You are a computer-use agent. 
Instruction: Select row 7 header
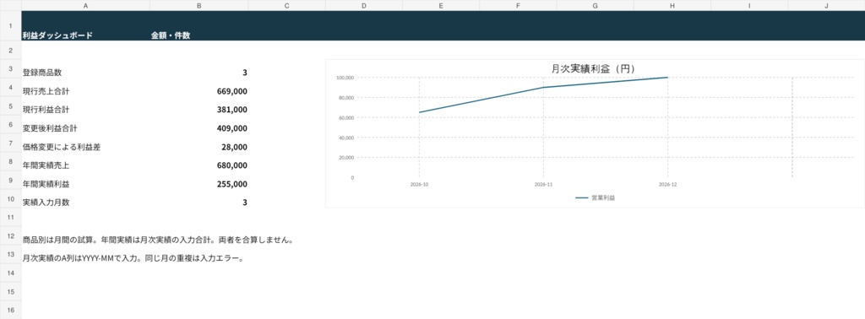coord(10,143)
